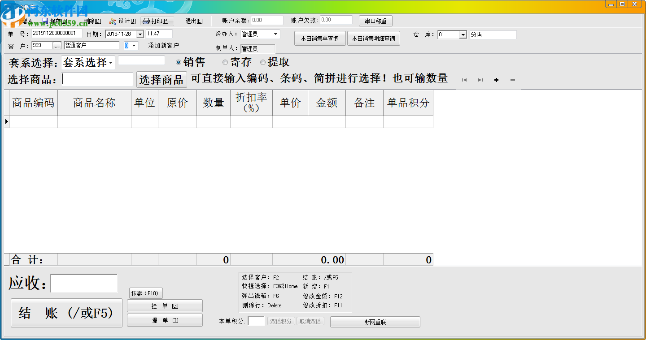Select the Pickup (提取) radio button
The width and height of the screenshot is (646, 340).
(x=263, y=63)
